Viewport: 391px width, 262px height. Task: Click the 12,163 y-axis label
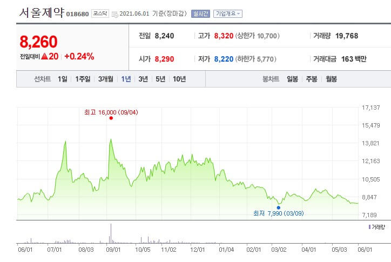[x=371, y=161]
